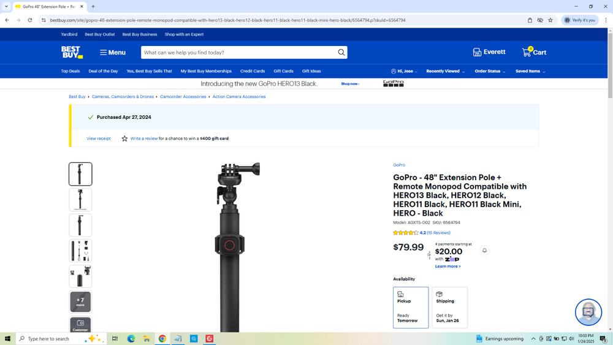Image resolution: width=613 pixels, height=345 pixels.
Task: Open the Chrome three-dot menu
Action: [x=606, y=20]
